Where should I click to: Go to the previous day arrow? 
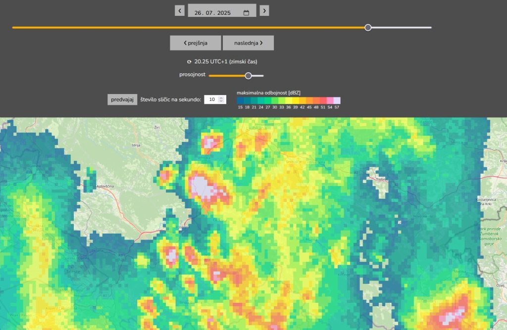pos(179,10)
